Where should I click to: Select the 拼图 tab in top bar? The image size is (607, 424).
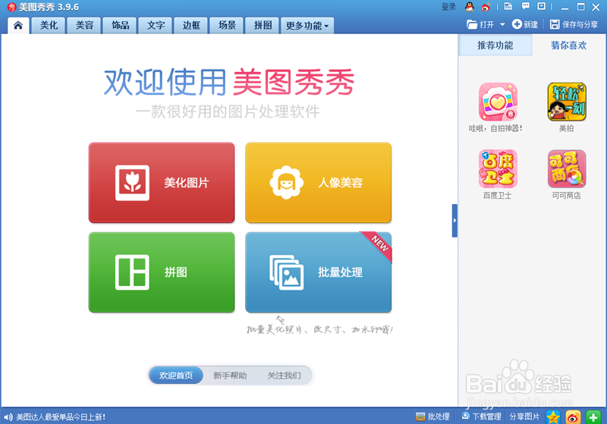263,26
